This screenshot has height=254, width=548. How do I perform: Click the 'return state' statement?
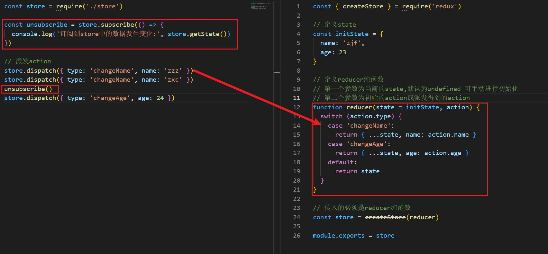coord(357,171)
